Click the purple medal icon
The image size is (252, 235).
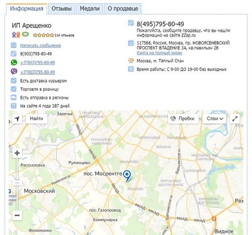point(14,35)
